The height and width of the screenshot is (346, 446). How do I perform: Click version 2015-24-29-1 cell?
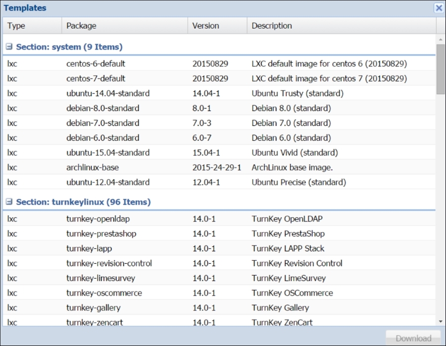217,168
